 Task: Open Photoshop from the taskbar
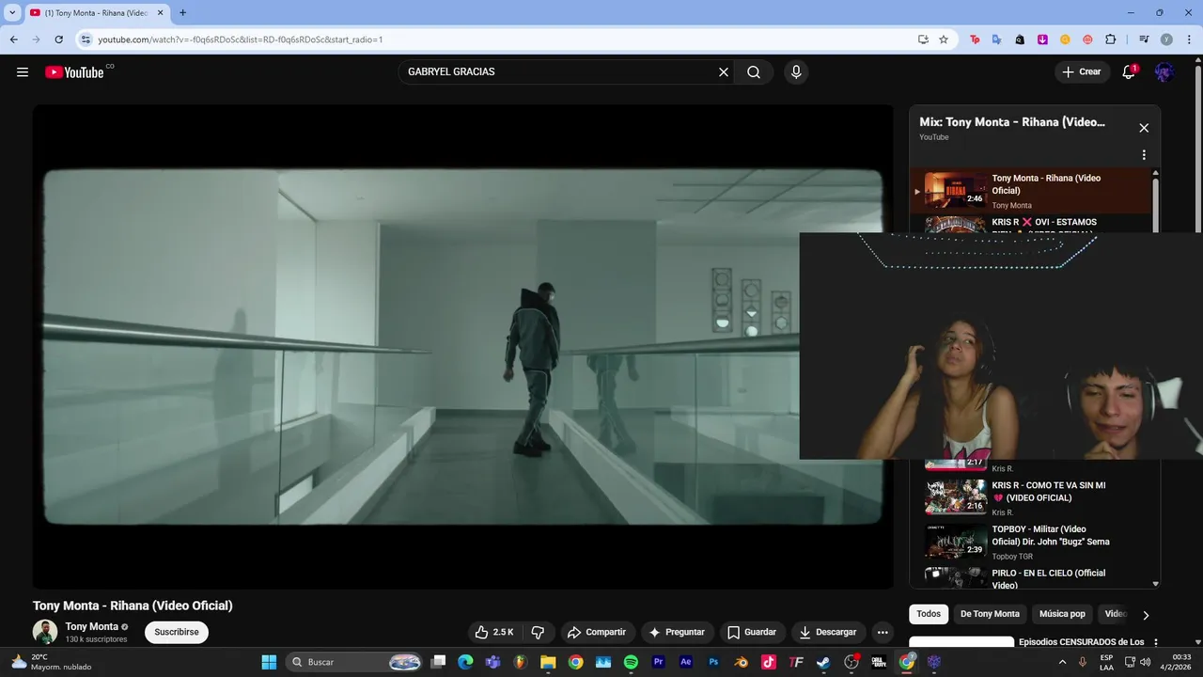pos(714,662)
